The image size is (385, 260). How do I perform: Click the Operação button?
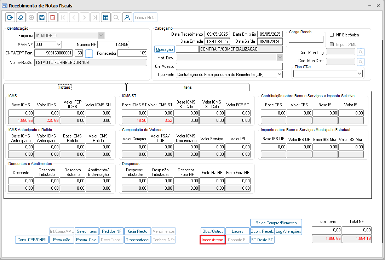coord(165,49)
